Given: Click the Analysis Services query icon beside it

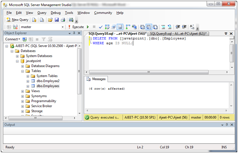Looking at the screenshot, I should pyautogui.click(x=42, y=20).
